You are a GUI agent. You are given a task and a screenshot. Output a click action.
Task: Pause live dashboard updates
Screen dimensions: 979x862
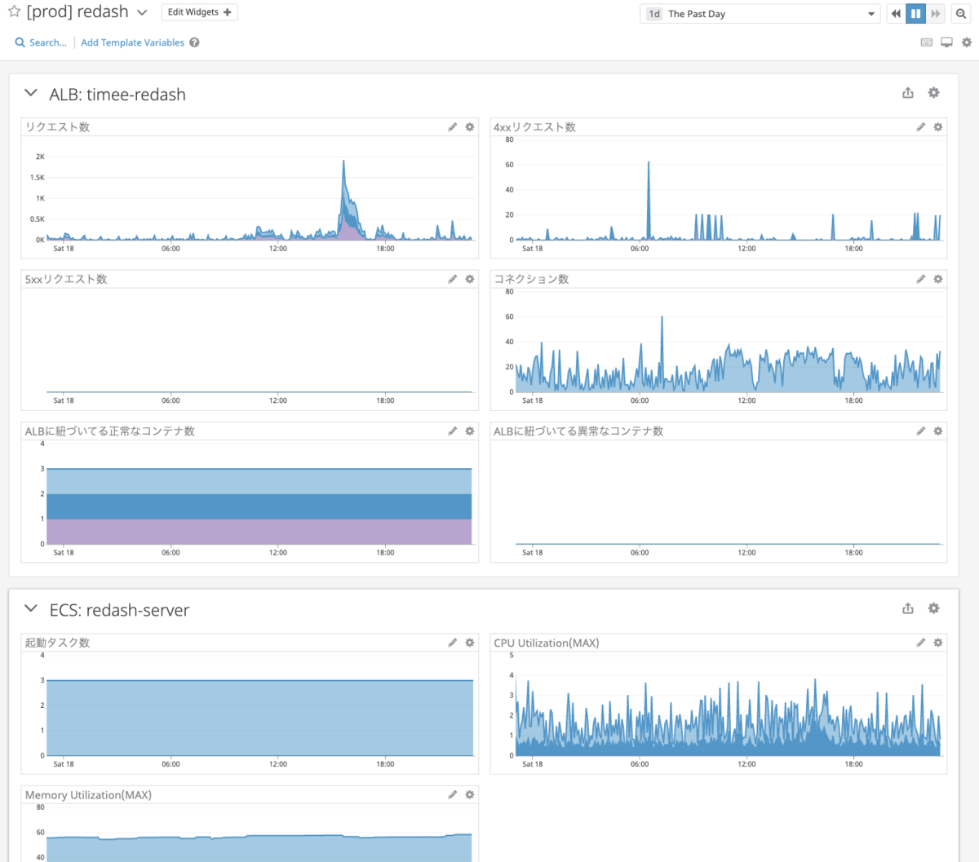[915, 14]
